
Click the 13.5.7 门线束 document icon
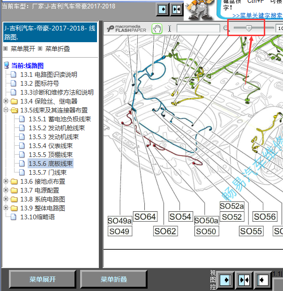point(22,172)
